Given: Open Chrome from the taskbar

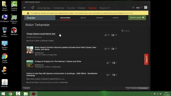Looking at the screenshot, I should [10, 94].
